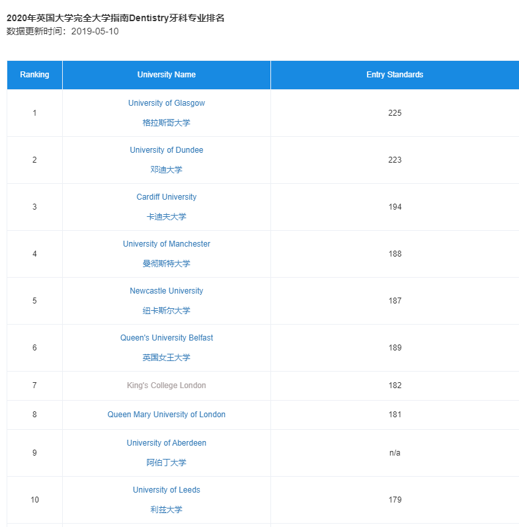This screenshot has width=519, height=527.
Task: Open the University of Aberdeen link
Action: click(x=167, y=443)
